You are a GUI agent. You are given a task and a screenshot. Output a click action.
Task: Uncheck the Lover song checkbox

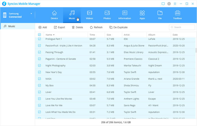click(x=39, y=92)
